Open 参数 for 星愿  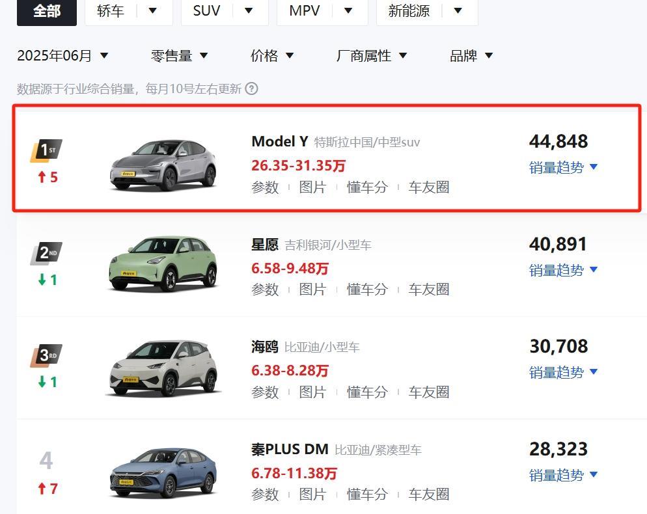pyautogui.click(x=265, y=289)
